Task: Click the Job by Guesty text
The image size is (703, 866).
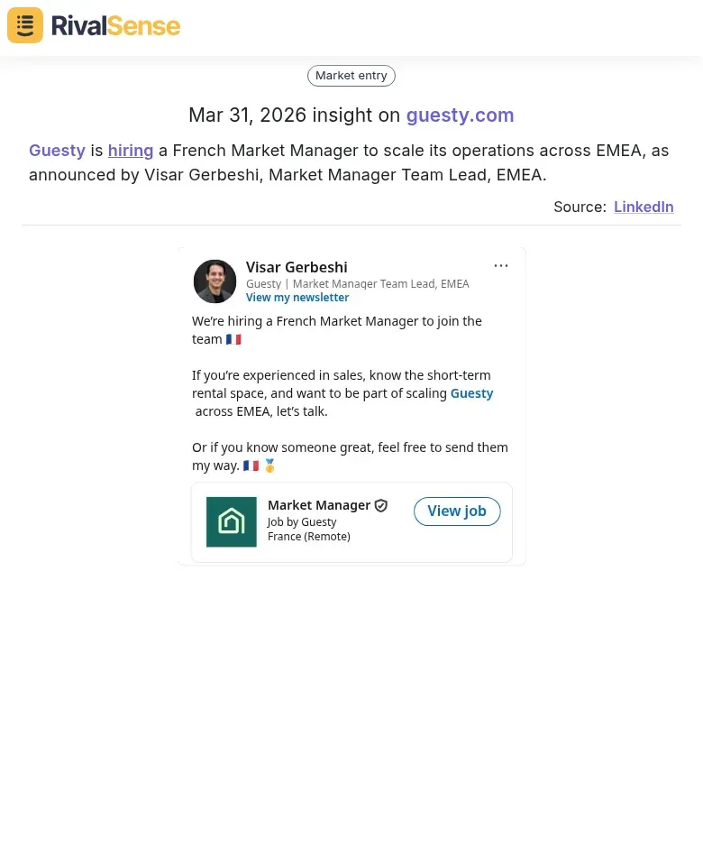Action: click(302, 521)
